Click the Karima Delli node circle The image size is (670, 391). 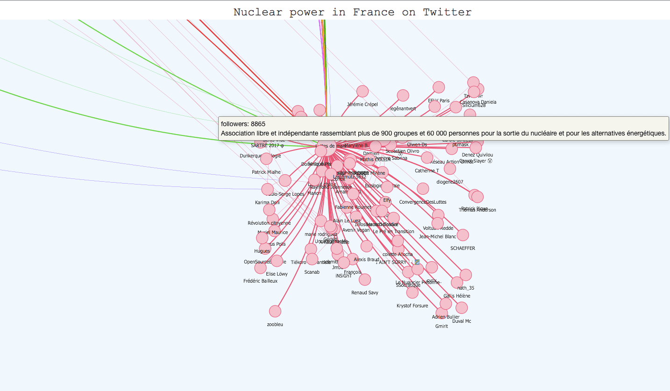[x=267, y=189]
